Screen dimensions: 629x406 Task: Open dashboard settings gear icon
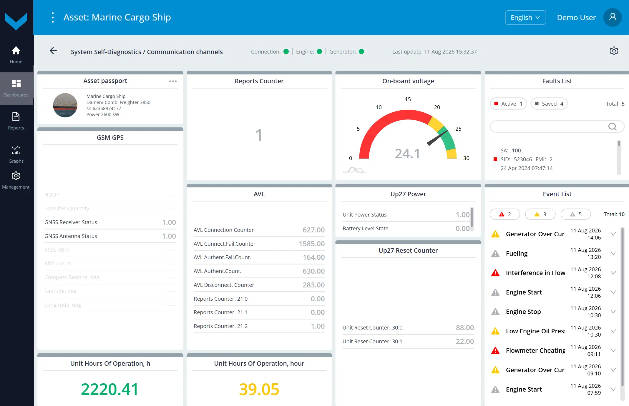[614, 51]
